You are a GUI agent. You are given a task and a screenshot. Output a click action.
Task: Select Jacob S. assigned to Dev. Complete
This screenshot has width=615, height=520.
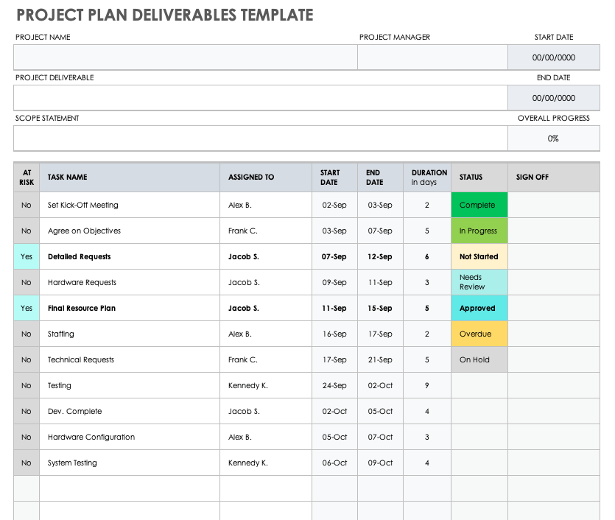266,411
